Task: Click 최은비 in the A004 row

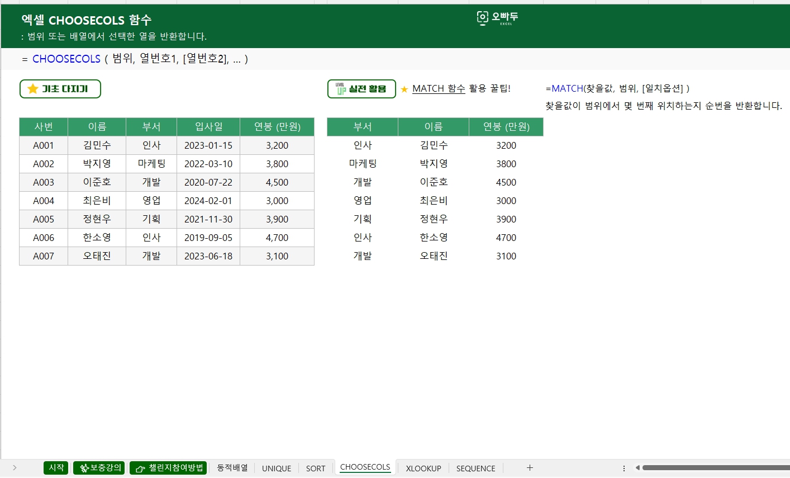Action: tap(97, 201)
